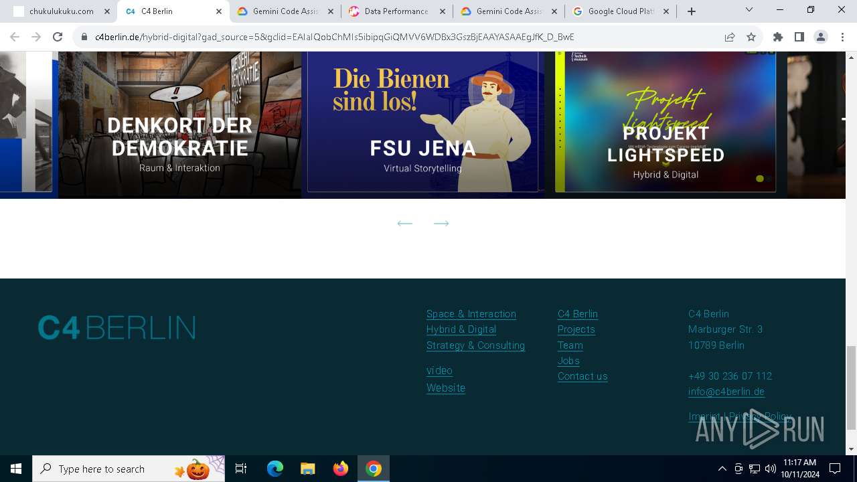This screenshot has height=482, width=857.
Task: Open the Space & Interaction footer link
Action: (x=471, y=314)
